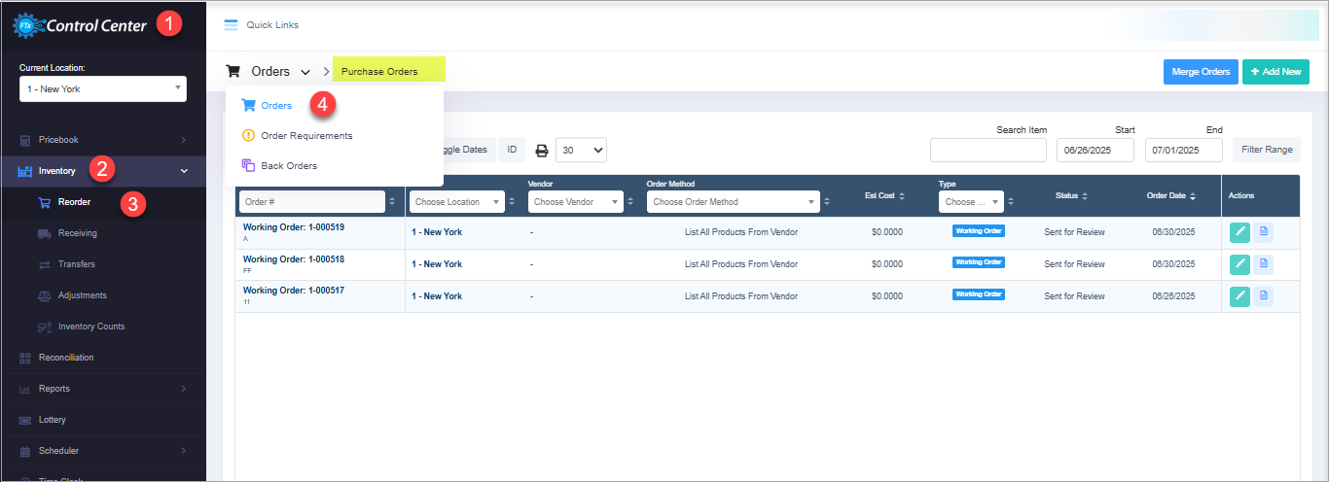The width and height of the screenshot is (1329, 482).
Task: Expand the Choose Vendor filter dropdown
Action: tap(574, 202)
